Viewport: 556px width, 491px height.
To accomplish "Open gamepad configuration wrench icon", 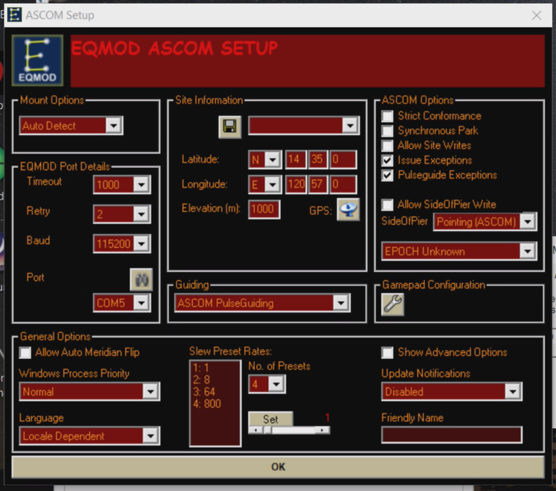I will tap(392, 305).
